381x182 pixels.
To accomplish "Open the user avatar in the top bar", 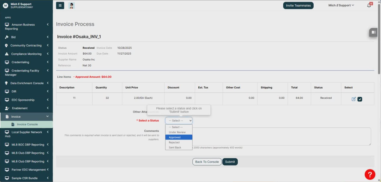I will click(x=71, y=5).
